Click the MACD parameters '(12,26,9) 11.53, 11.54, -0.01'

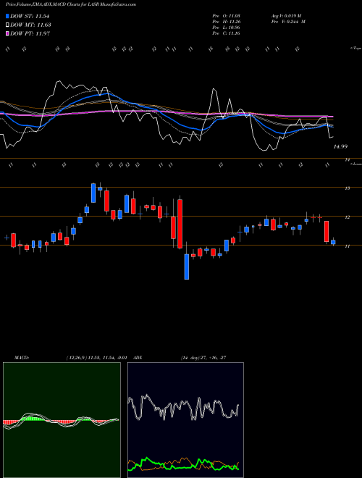pos(98,358)
